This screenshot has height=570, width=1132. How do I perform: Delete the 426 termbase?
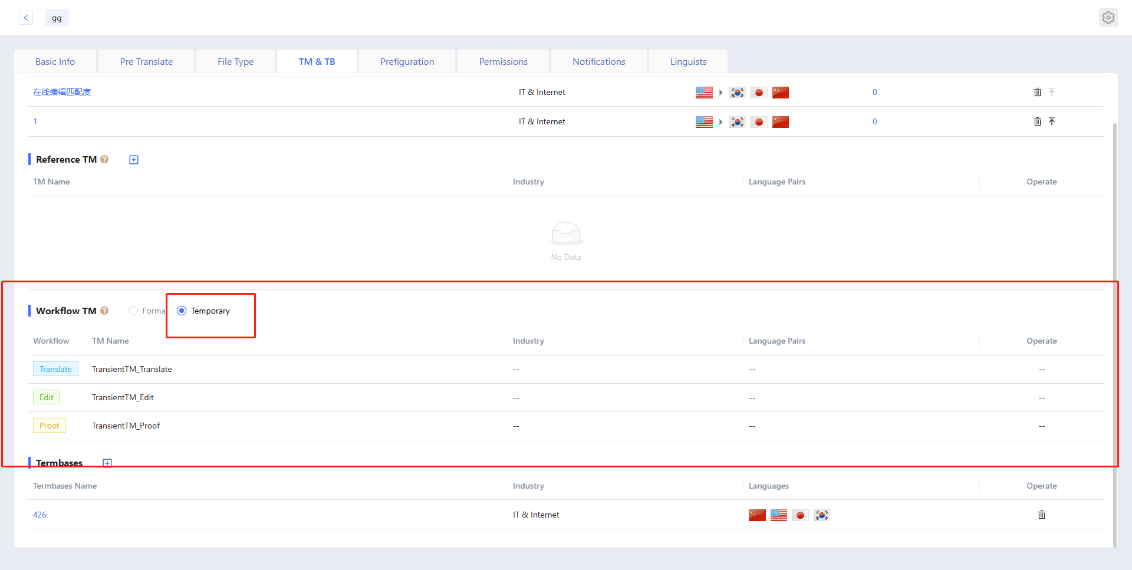pos(1042,515)
